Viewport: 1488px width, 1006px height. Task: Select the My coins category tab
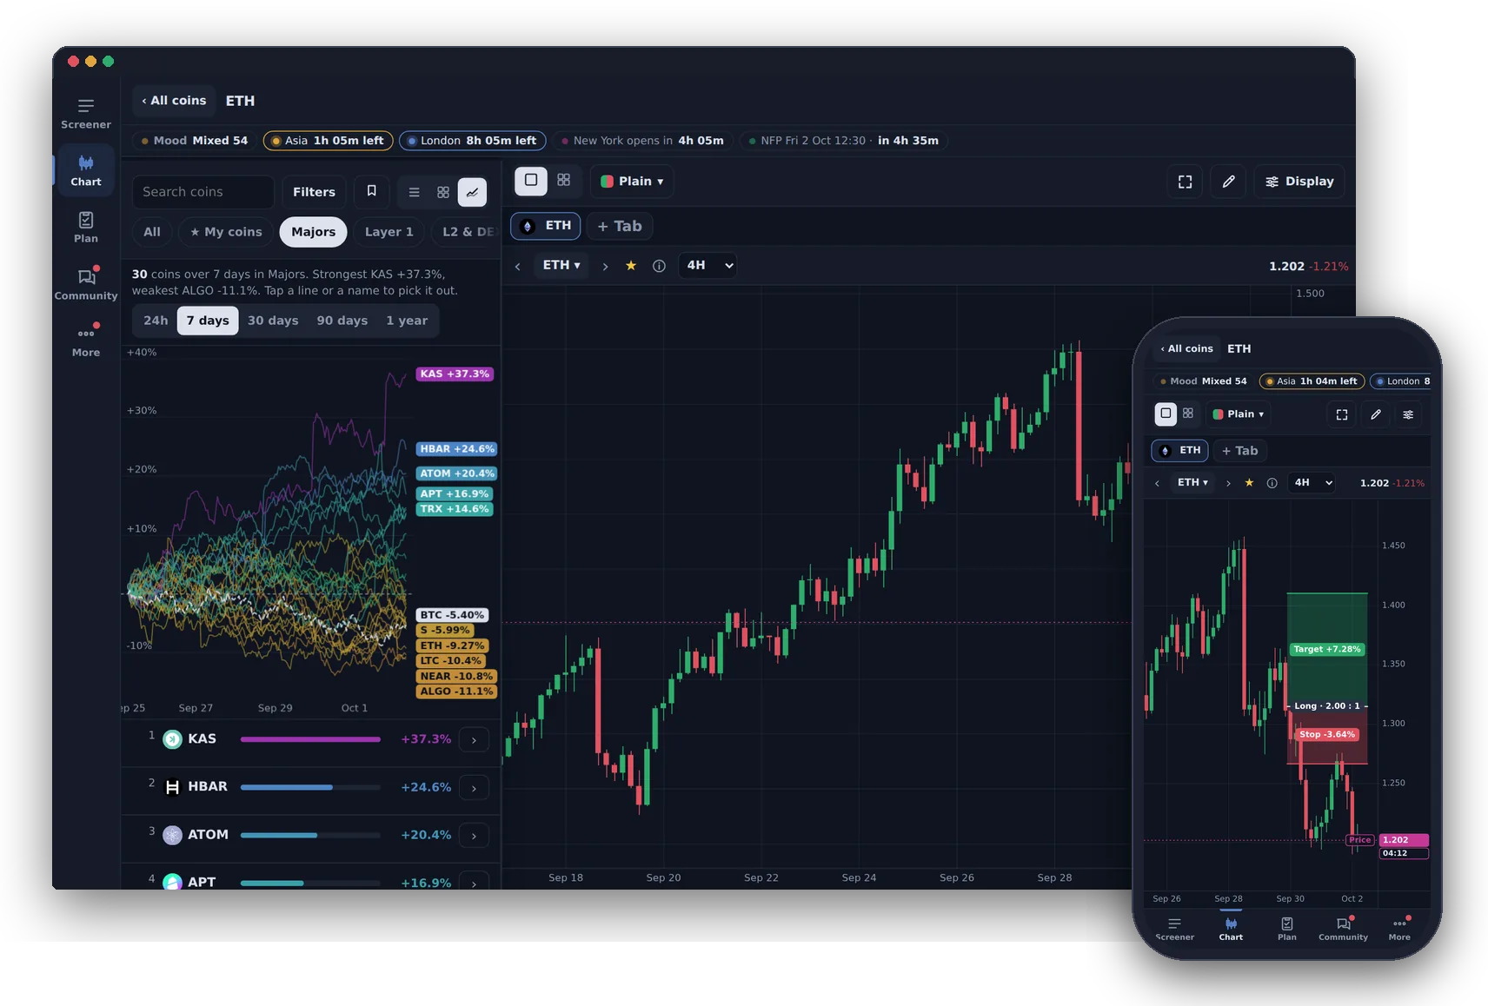[226, 232]
